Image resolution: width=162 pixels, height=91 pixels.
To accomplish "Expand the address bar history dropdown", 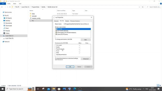I will (139, 7).
